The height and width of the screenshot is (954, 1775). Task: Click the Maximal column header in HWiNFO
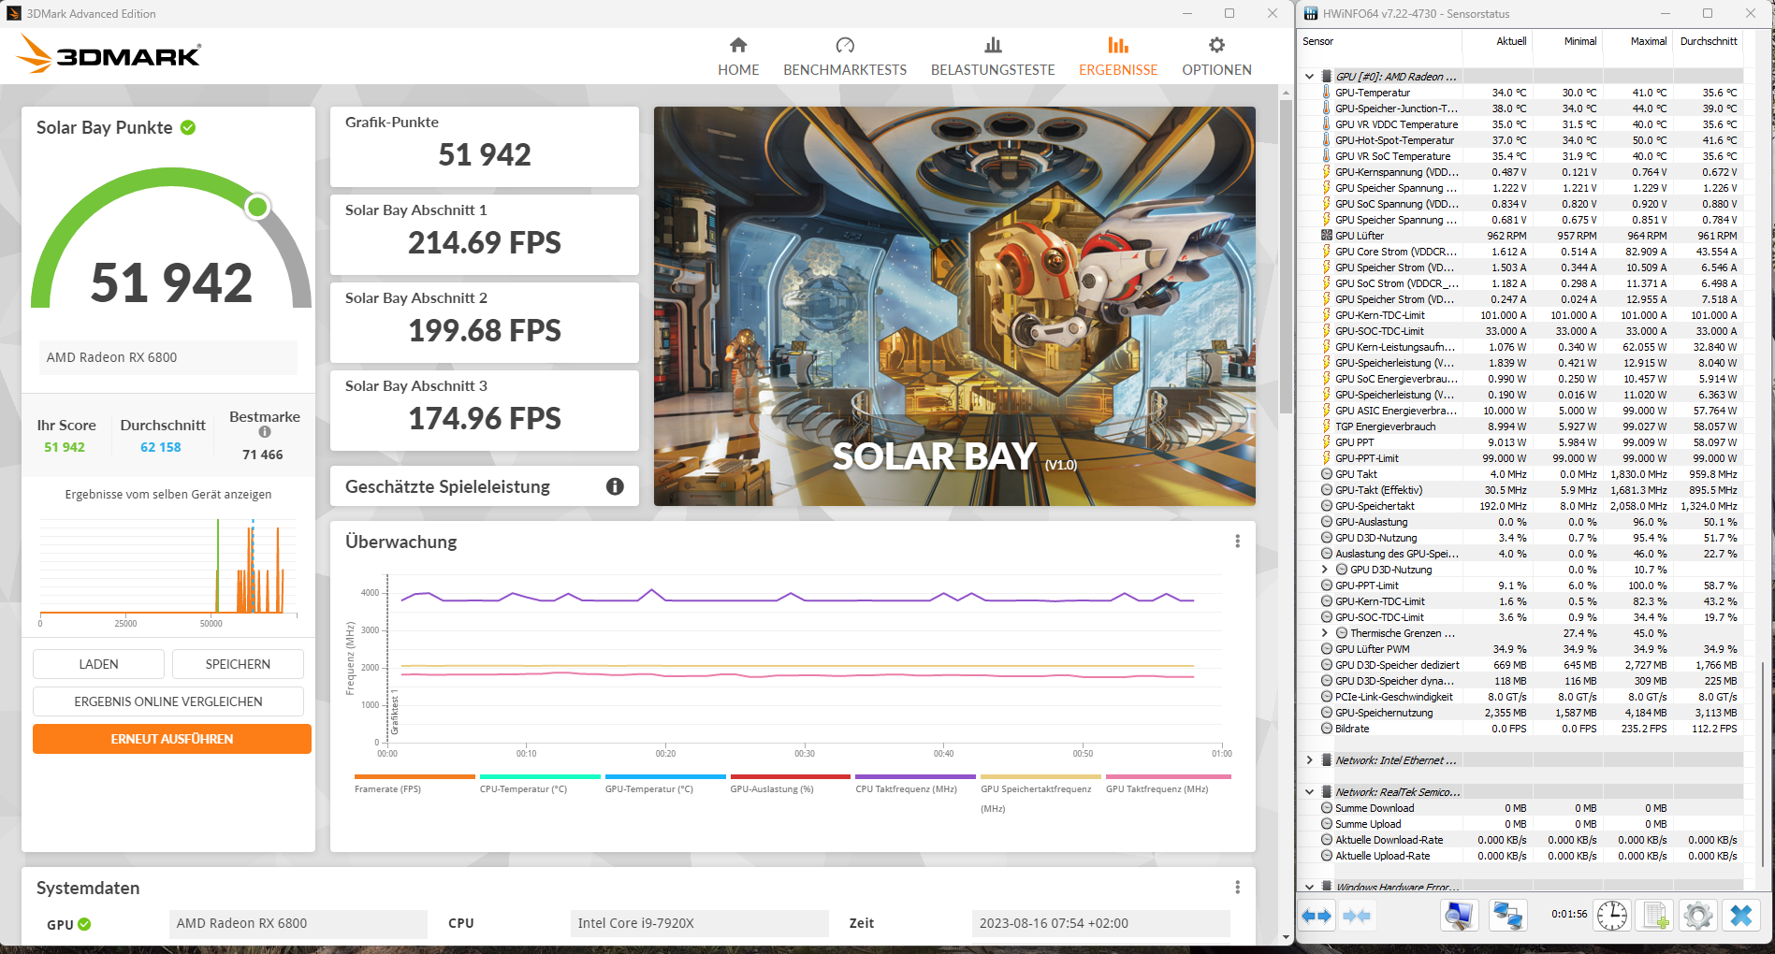[1637, 41]
